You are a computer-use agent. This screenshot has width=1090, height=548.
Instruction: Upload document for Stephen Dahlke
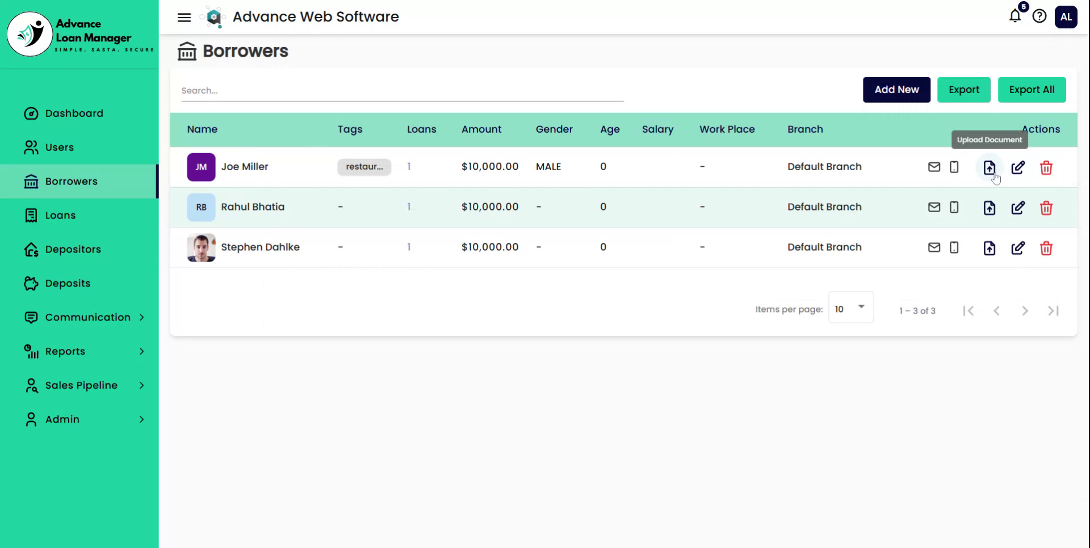click(x=989, y=248)
